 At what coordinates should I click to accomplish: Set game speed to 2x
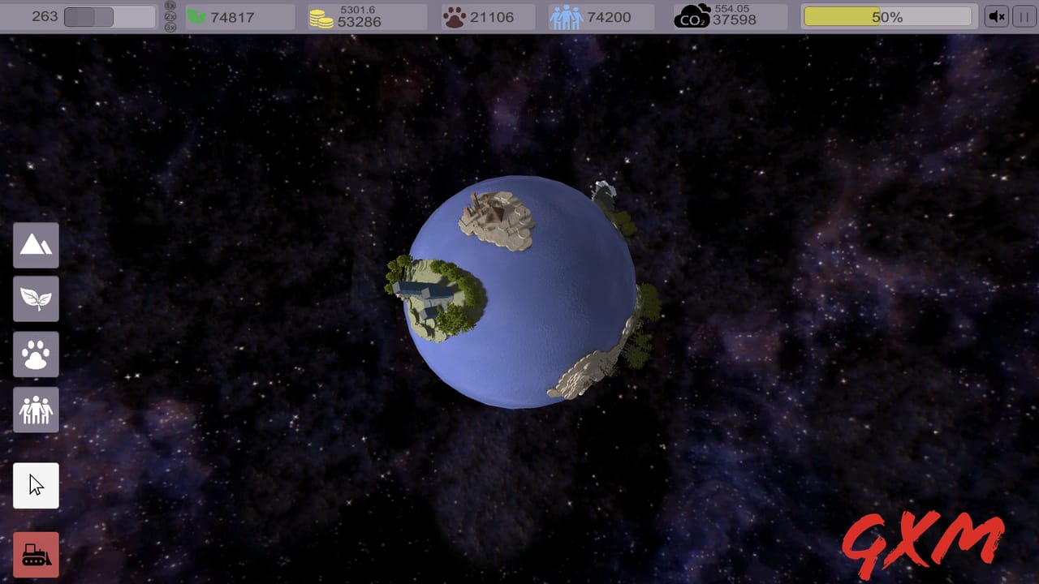(169, 15)
